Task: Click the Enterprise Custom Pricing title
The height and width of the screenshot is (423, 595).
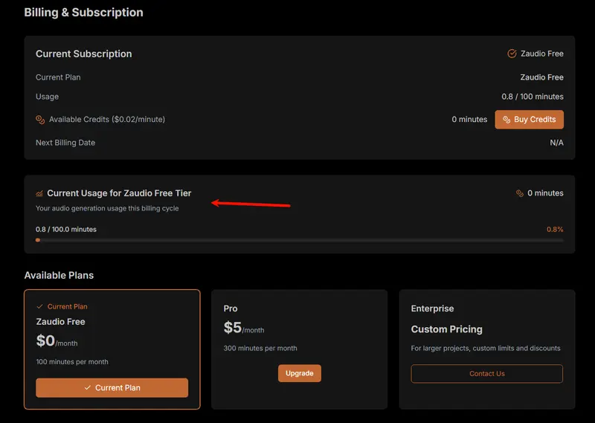Action: click(x=446, y=329)
